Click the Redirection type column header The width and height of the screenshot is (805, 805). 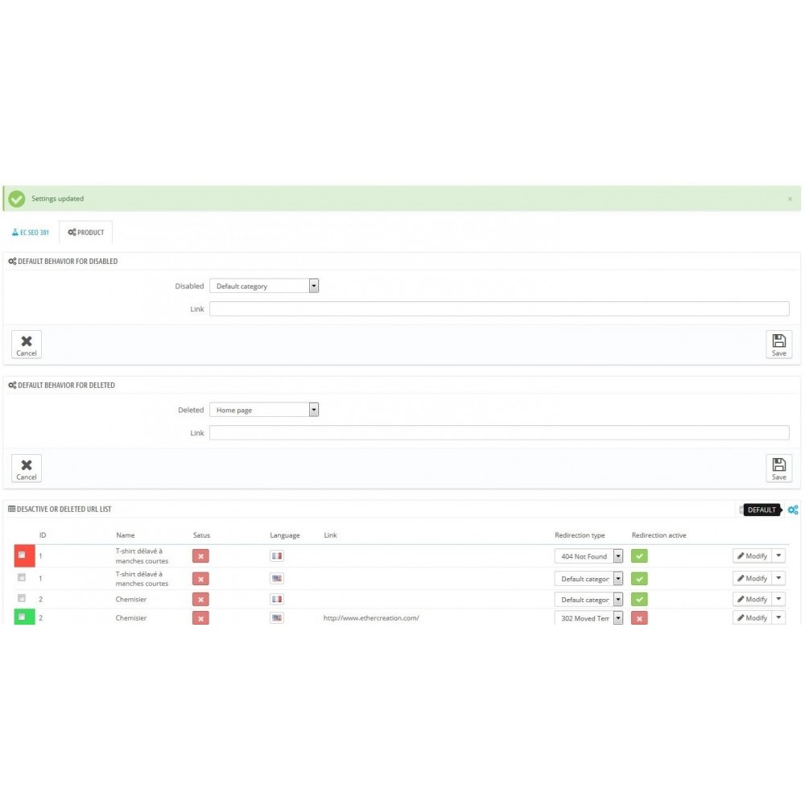click(580, 535)
